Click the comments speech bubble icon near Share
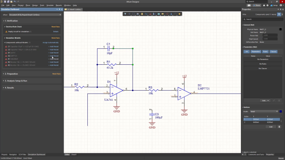 point(249,6)
